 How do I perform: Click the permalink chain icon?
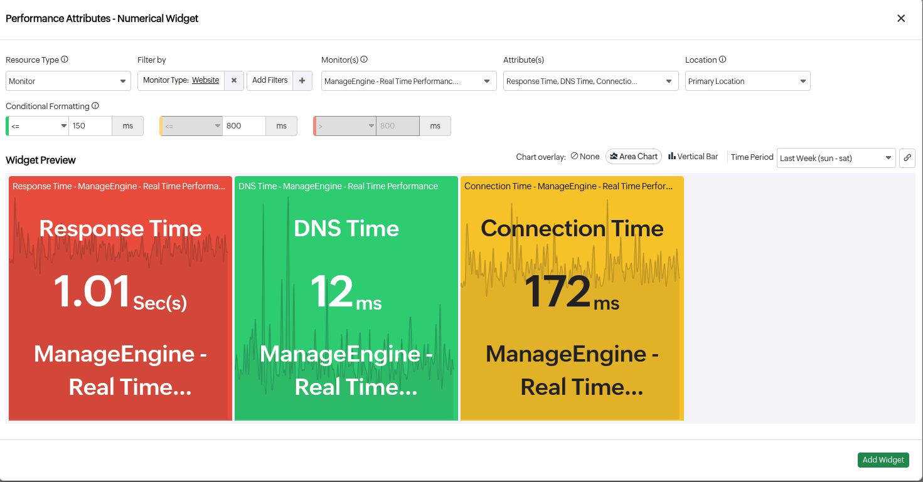(907, 158)
